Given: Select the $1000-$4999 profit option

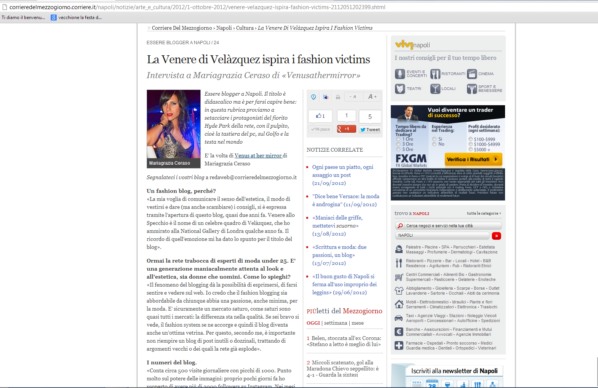Looking at the screenshot, I should coord(471,144).
